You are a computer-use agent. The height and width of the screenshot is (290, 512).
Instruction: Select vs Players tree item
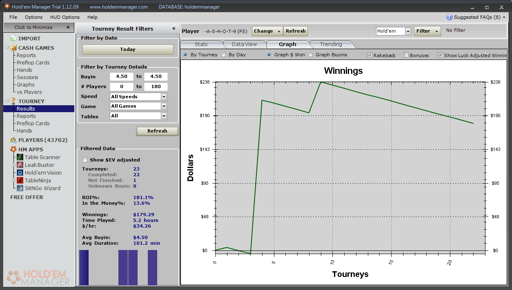pyautogui.click(x=29, y=92)
